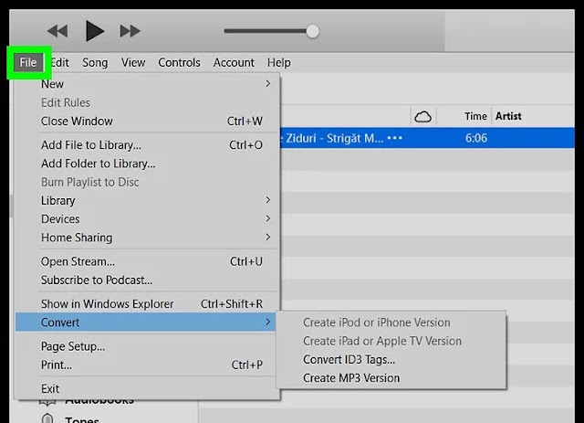Click the Tones sidebar bell icon

tap(47, 418)
